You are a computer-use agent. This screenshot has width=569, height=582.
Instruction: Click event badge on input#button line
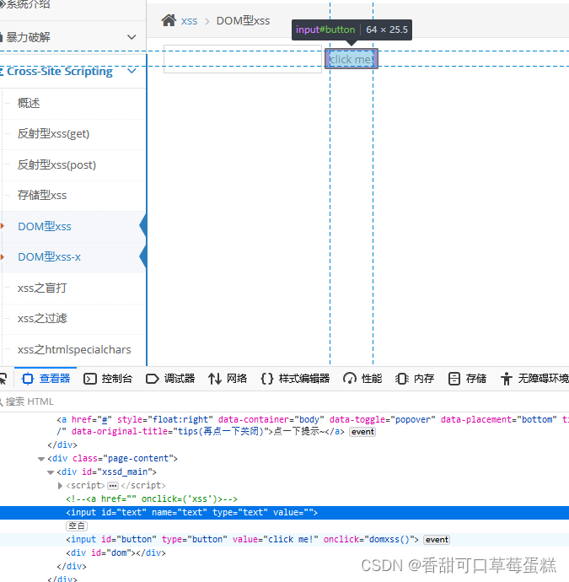click(x=437, y=539)
